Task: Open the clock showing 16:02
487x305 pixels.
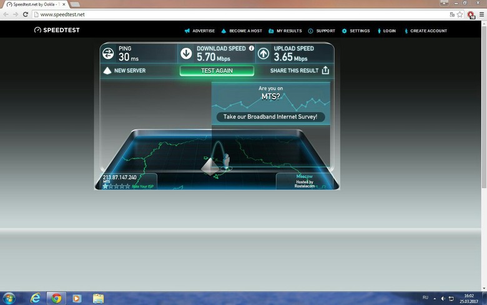Action: coord(469,299)
